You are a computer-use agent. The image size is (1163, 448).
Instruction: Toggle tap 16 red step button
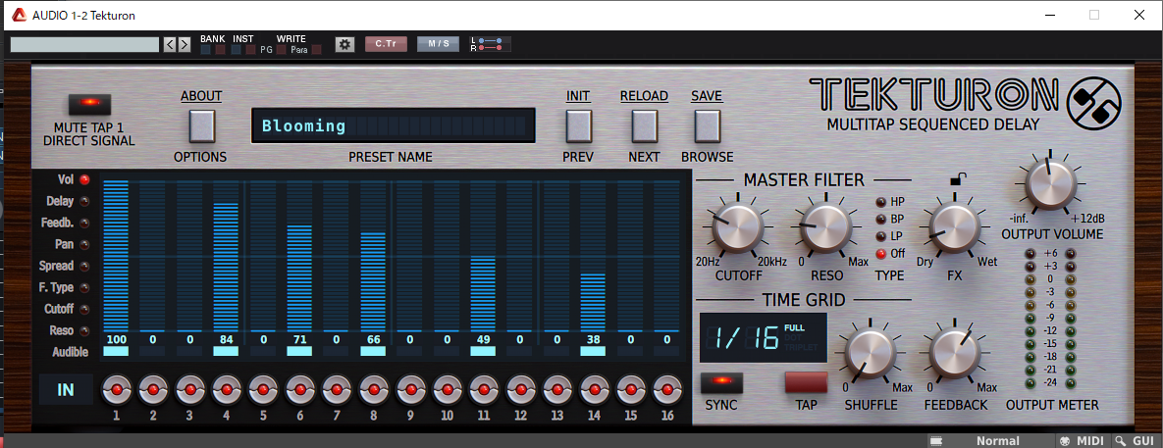coord(666,389)
